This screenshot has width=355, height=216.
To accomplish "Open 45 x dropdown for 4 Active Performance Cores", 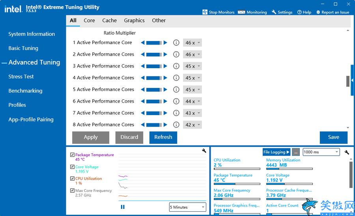I will point(192,78).
